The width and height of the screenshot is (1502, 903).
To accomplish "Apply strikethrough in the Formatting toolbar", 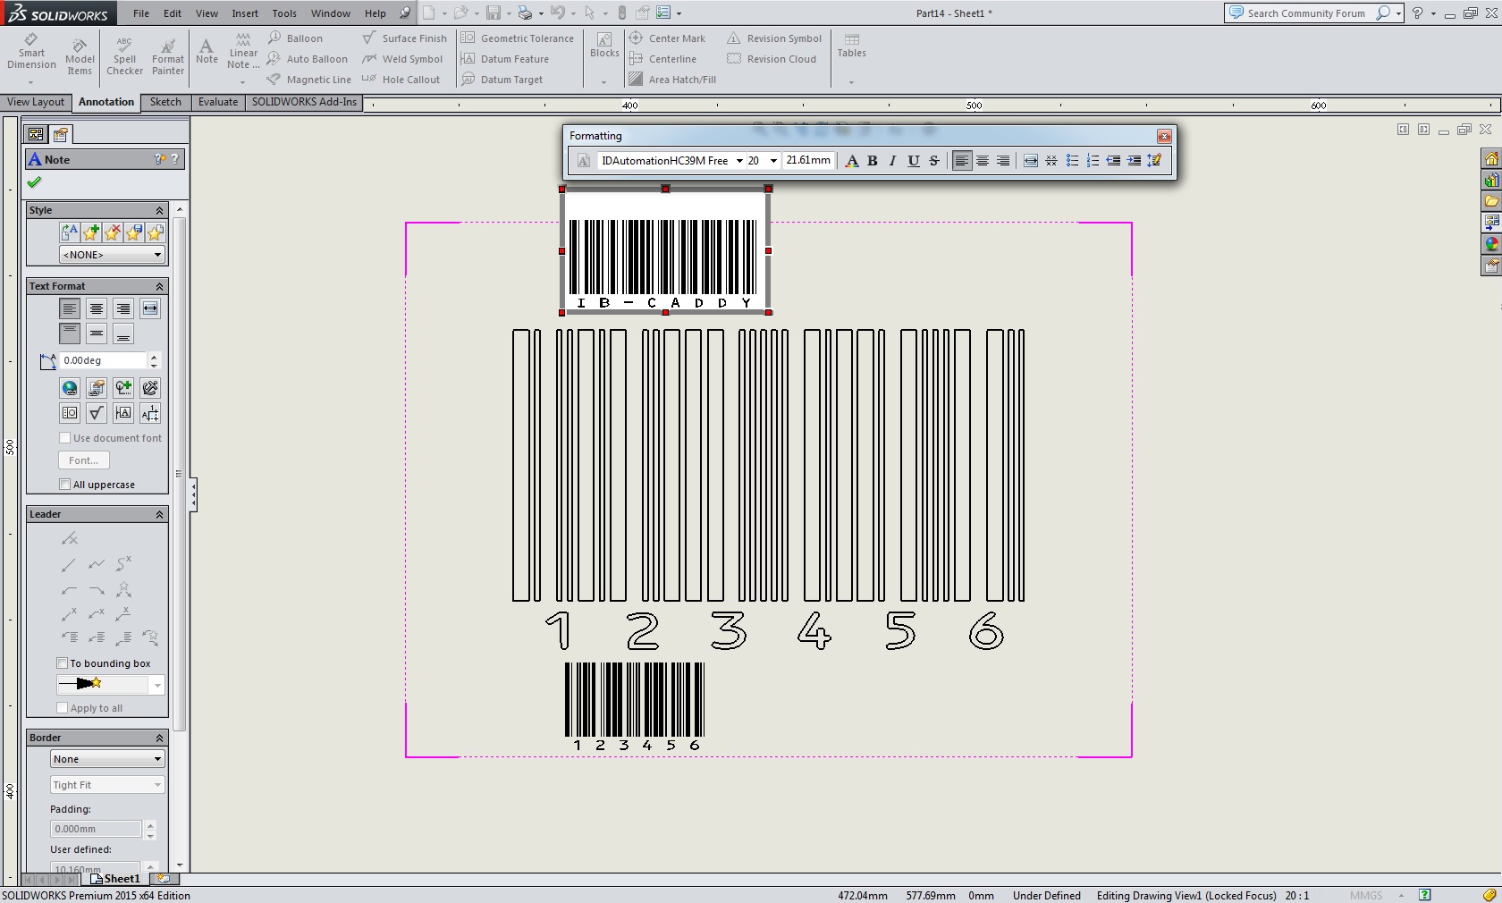I will 934,161.
